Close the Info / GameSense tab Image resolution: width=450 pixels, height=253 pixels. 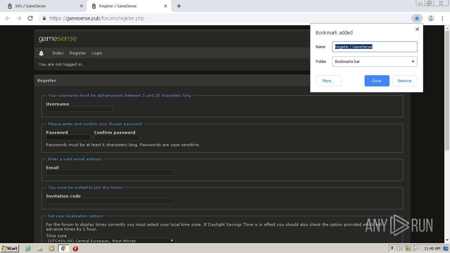point(81,6)
